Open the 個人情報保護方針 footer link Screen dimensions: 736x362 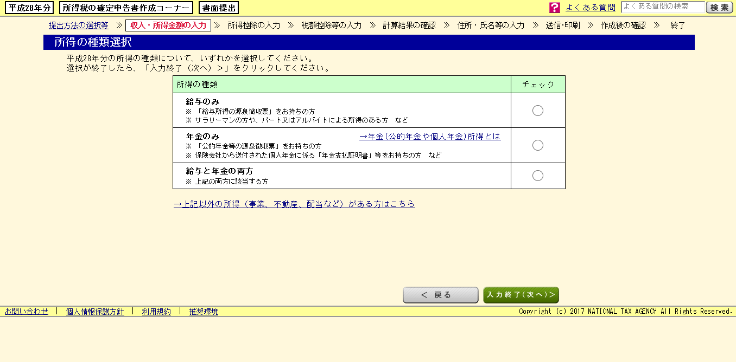95,312
